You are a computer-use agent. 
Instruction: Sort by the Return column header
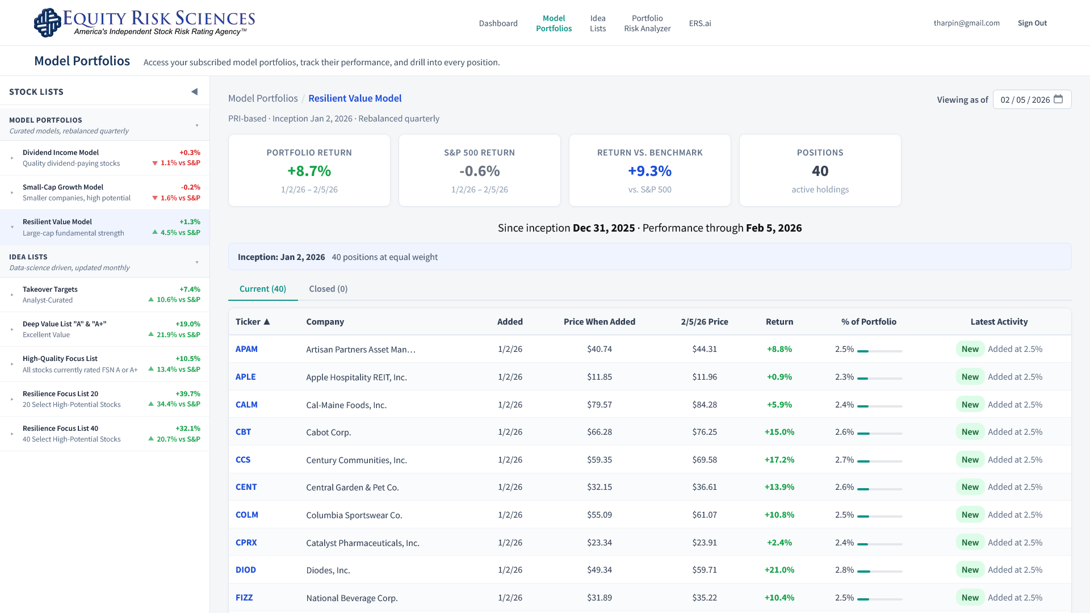pyautogui.click(x=779, y=322)
